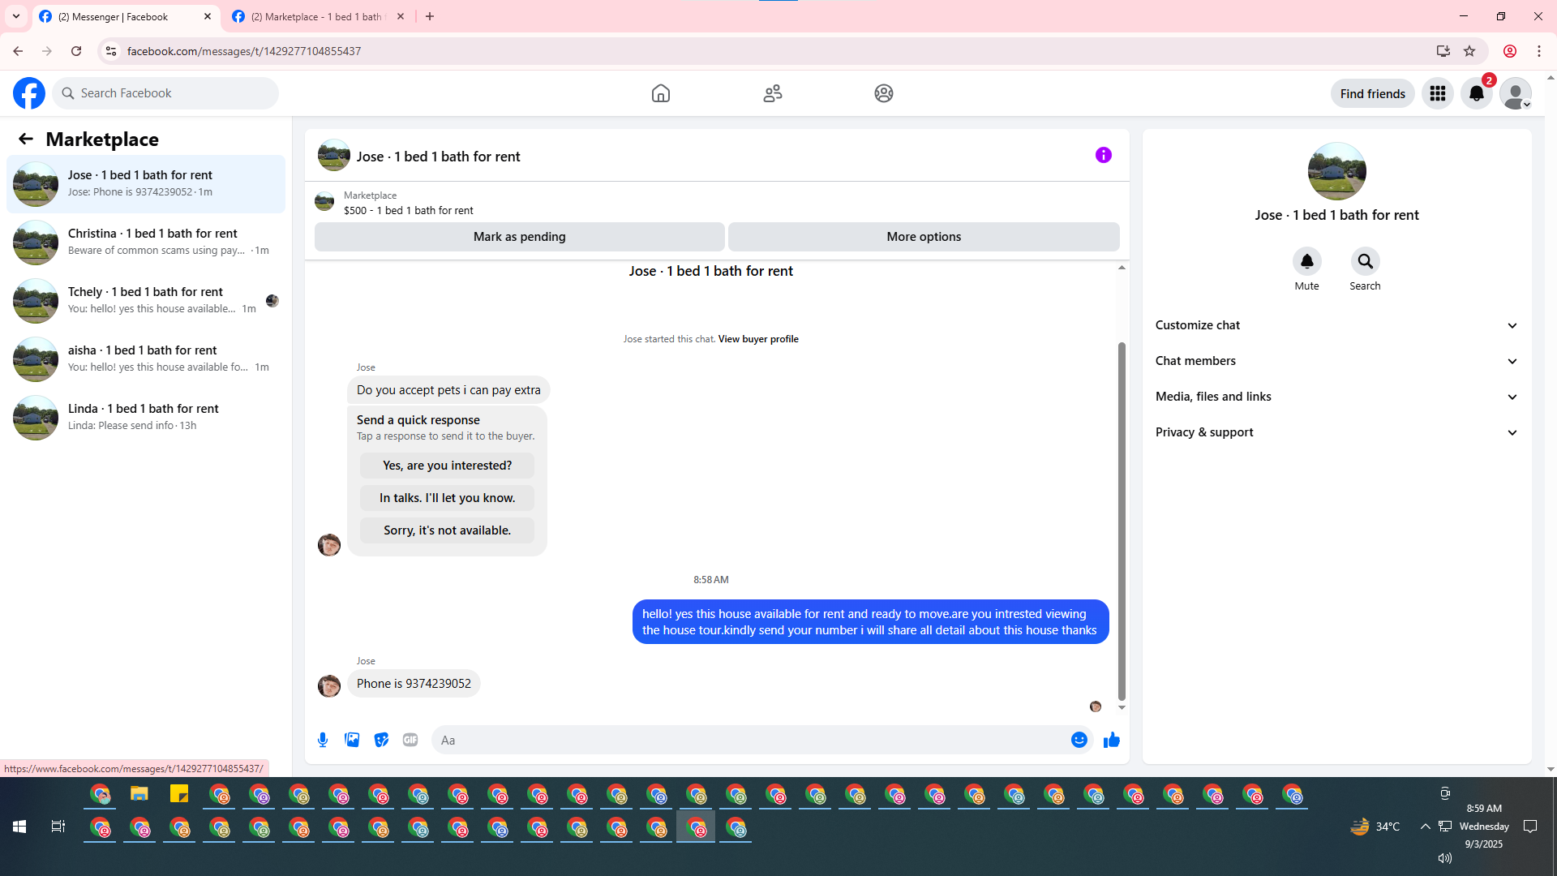Click Jose's avatar beside the phone message

[x=329, y=686]
